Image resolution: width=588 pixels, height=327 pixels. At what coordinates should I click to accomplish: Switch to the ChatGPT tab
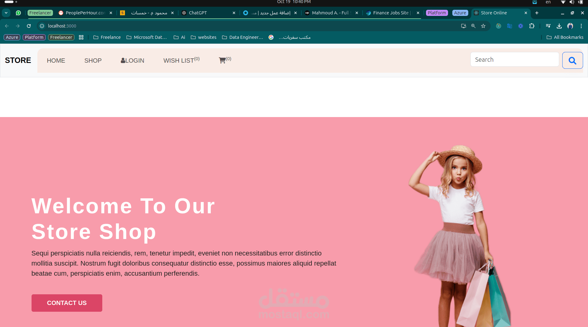pyautogui.click(x=198, y=13)
